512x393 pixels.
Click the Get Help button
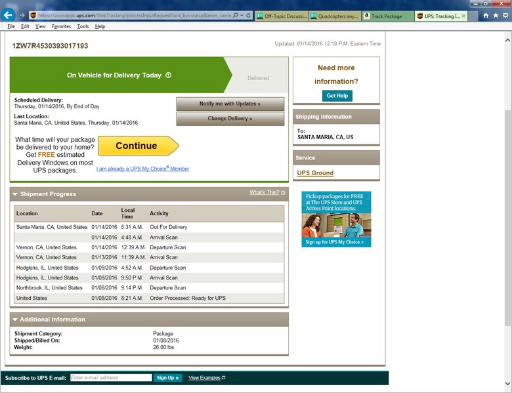pos(337,96)
